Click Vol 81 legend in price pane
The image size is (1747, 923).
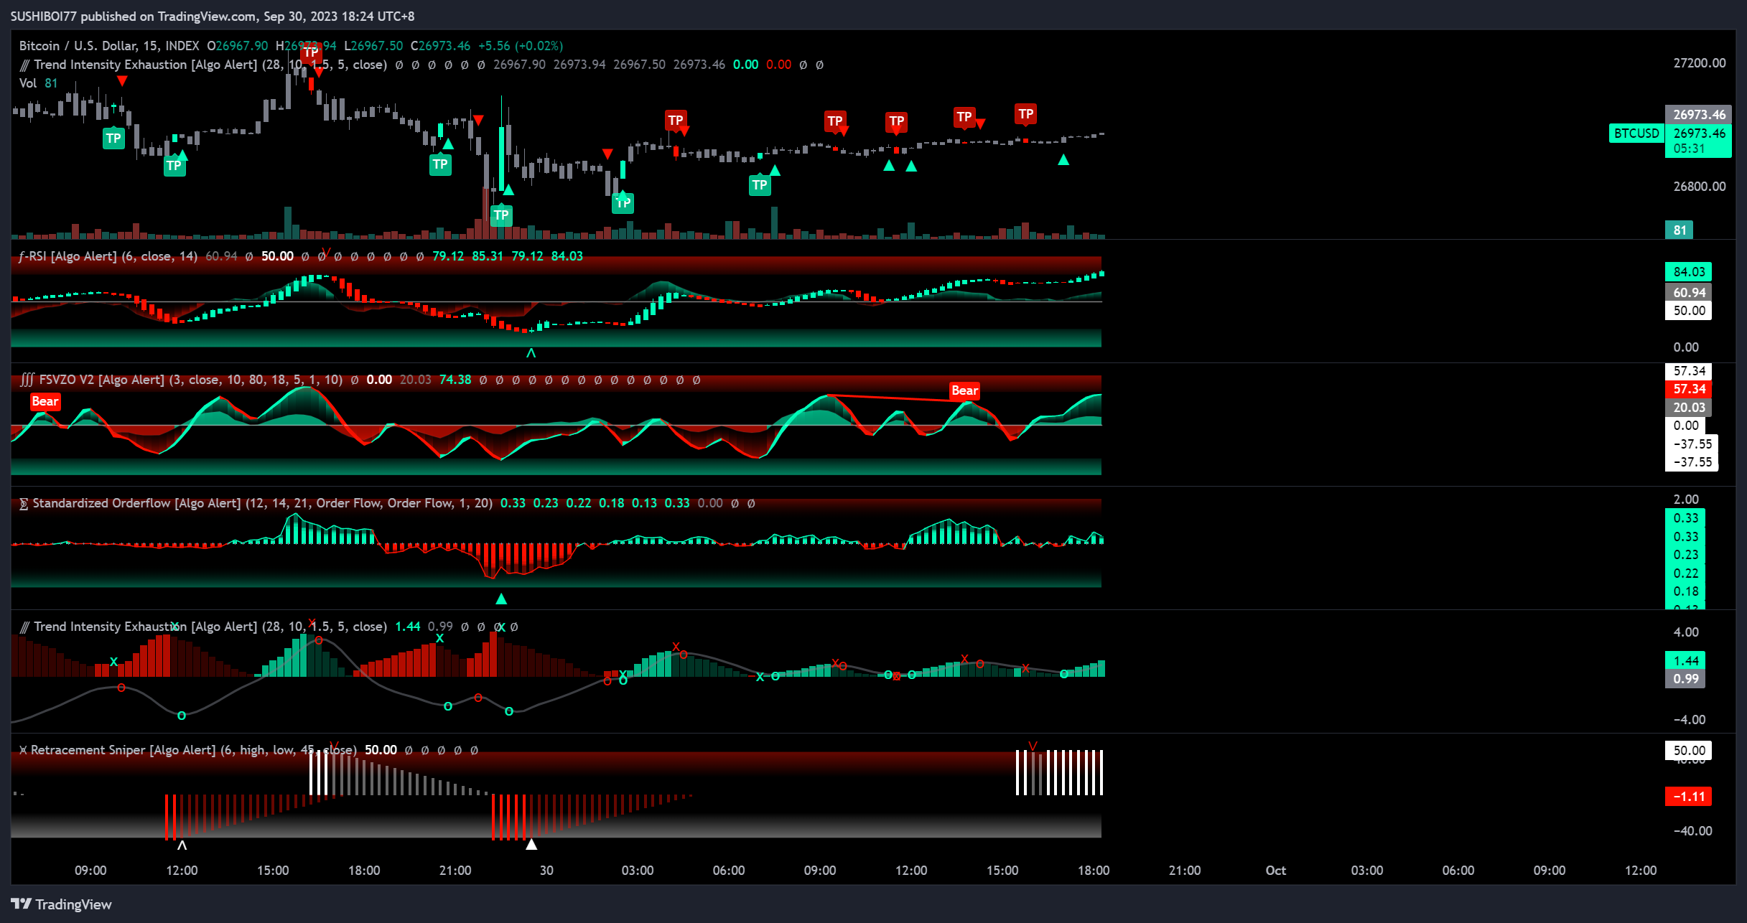click(x=38, y=83)
